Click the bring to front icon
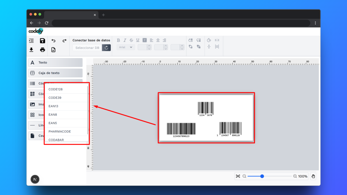Screen dimensions: 347x195 [190, 47]
